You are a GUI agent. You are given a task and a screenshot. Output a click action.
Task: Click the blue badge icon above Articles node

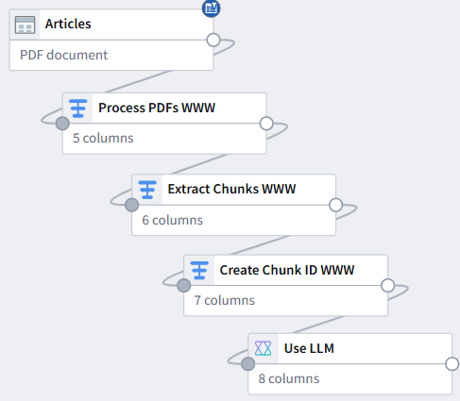pos(211,8)
